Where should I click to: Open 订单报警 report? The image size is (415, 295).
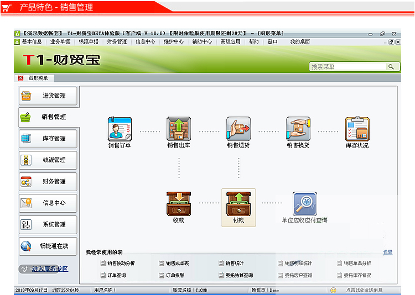tap(172, 276)
